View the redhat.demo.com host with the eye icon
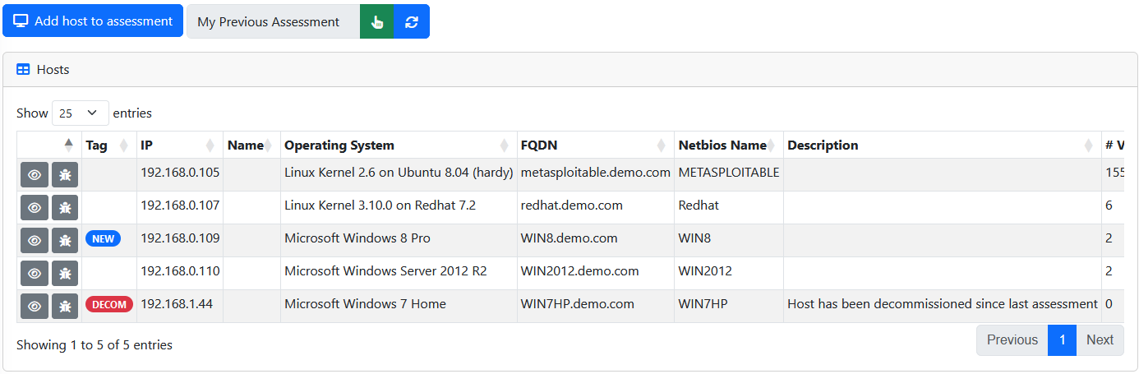 point(34,208)
